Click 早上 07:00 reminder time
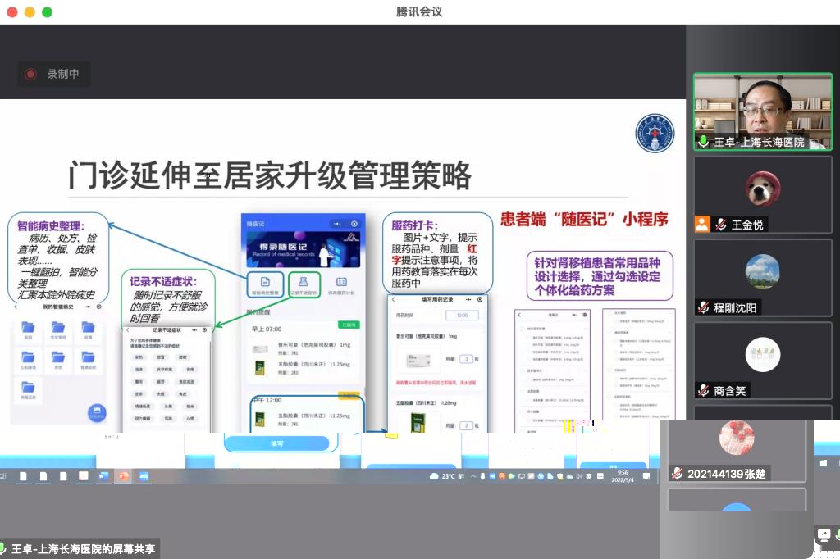The width and height of the screenshot is (840, 559). [267, 329]
